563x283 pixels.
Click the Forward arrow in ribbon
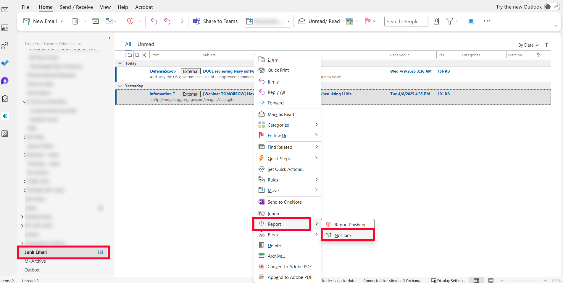click(x=180, y=21)
